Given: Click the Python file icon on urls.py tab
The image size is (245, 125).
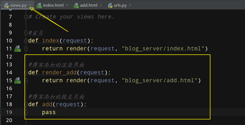Looking at the screenshot, I should (110, 6).
